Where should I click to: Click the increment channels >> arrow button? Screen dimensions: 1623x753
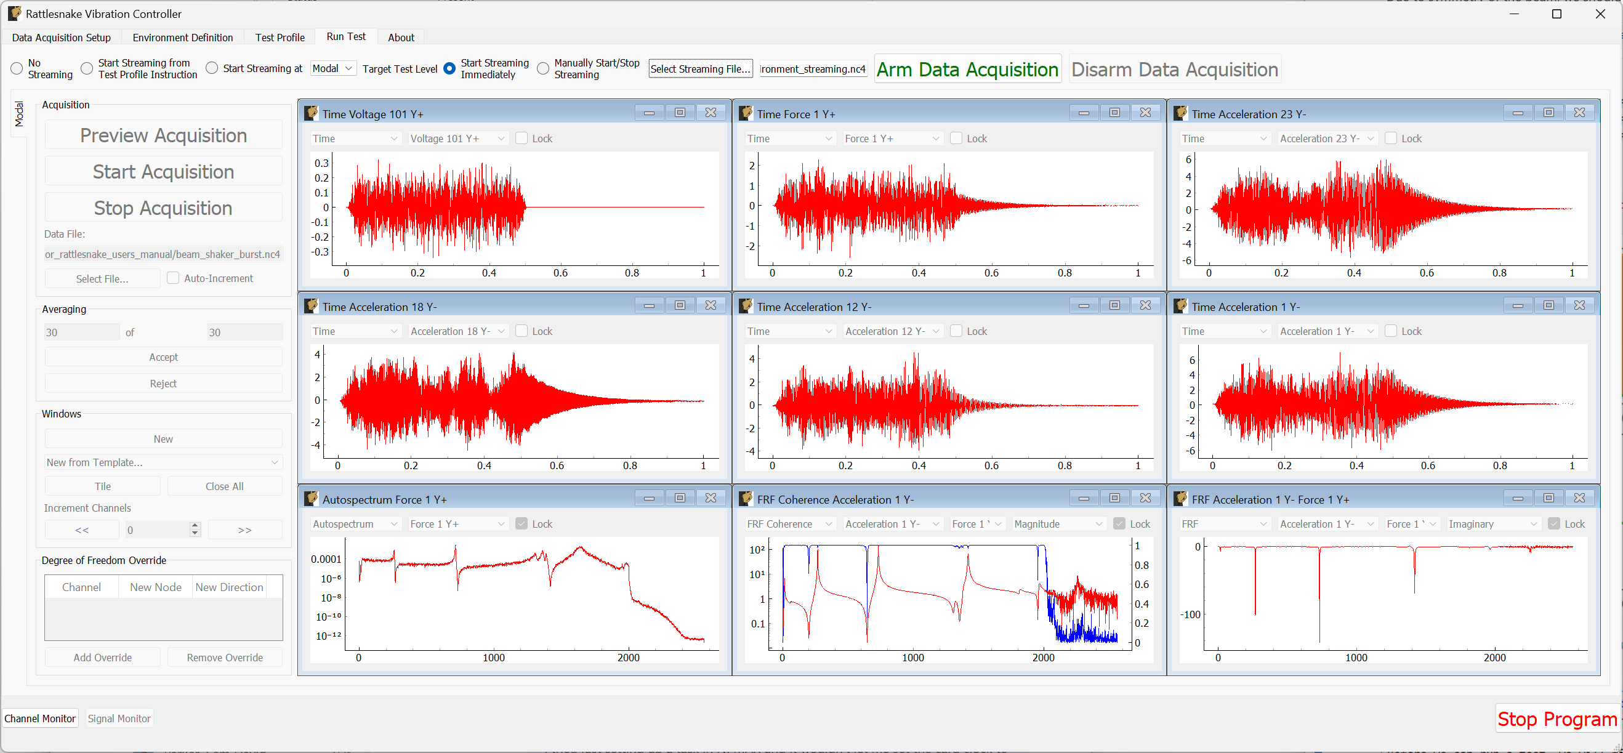pos(244,530)
